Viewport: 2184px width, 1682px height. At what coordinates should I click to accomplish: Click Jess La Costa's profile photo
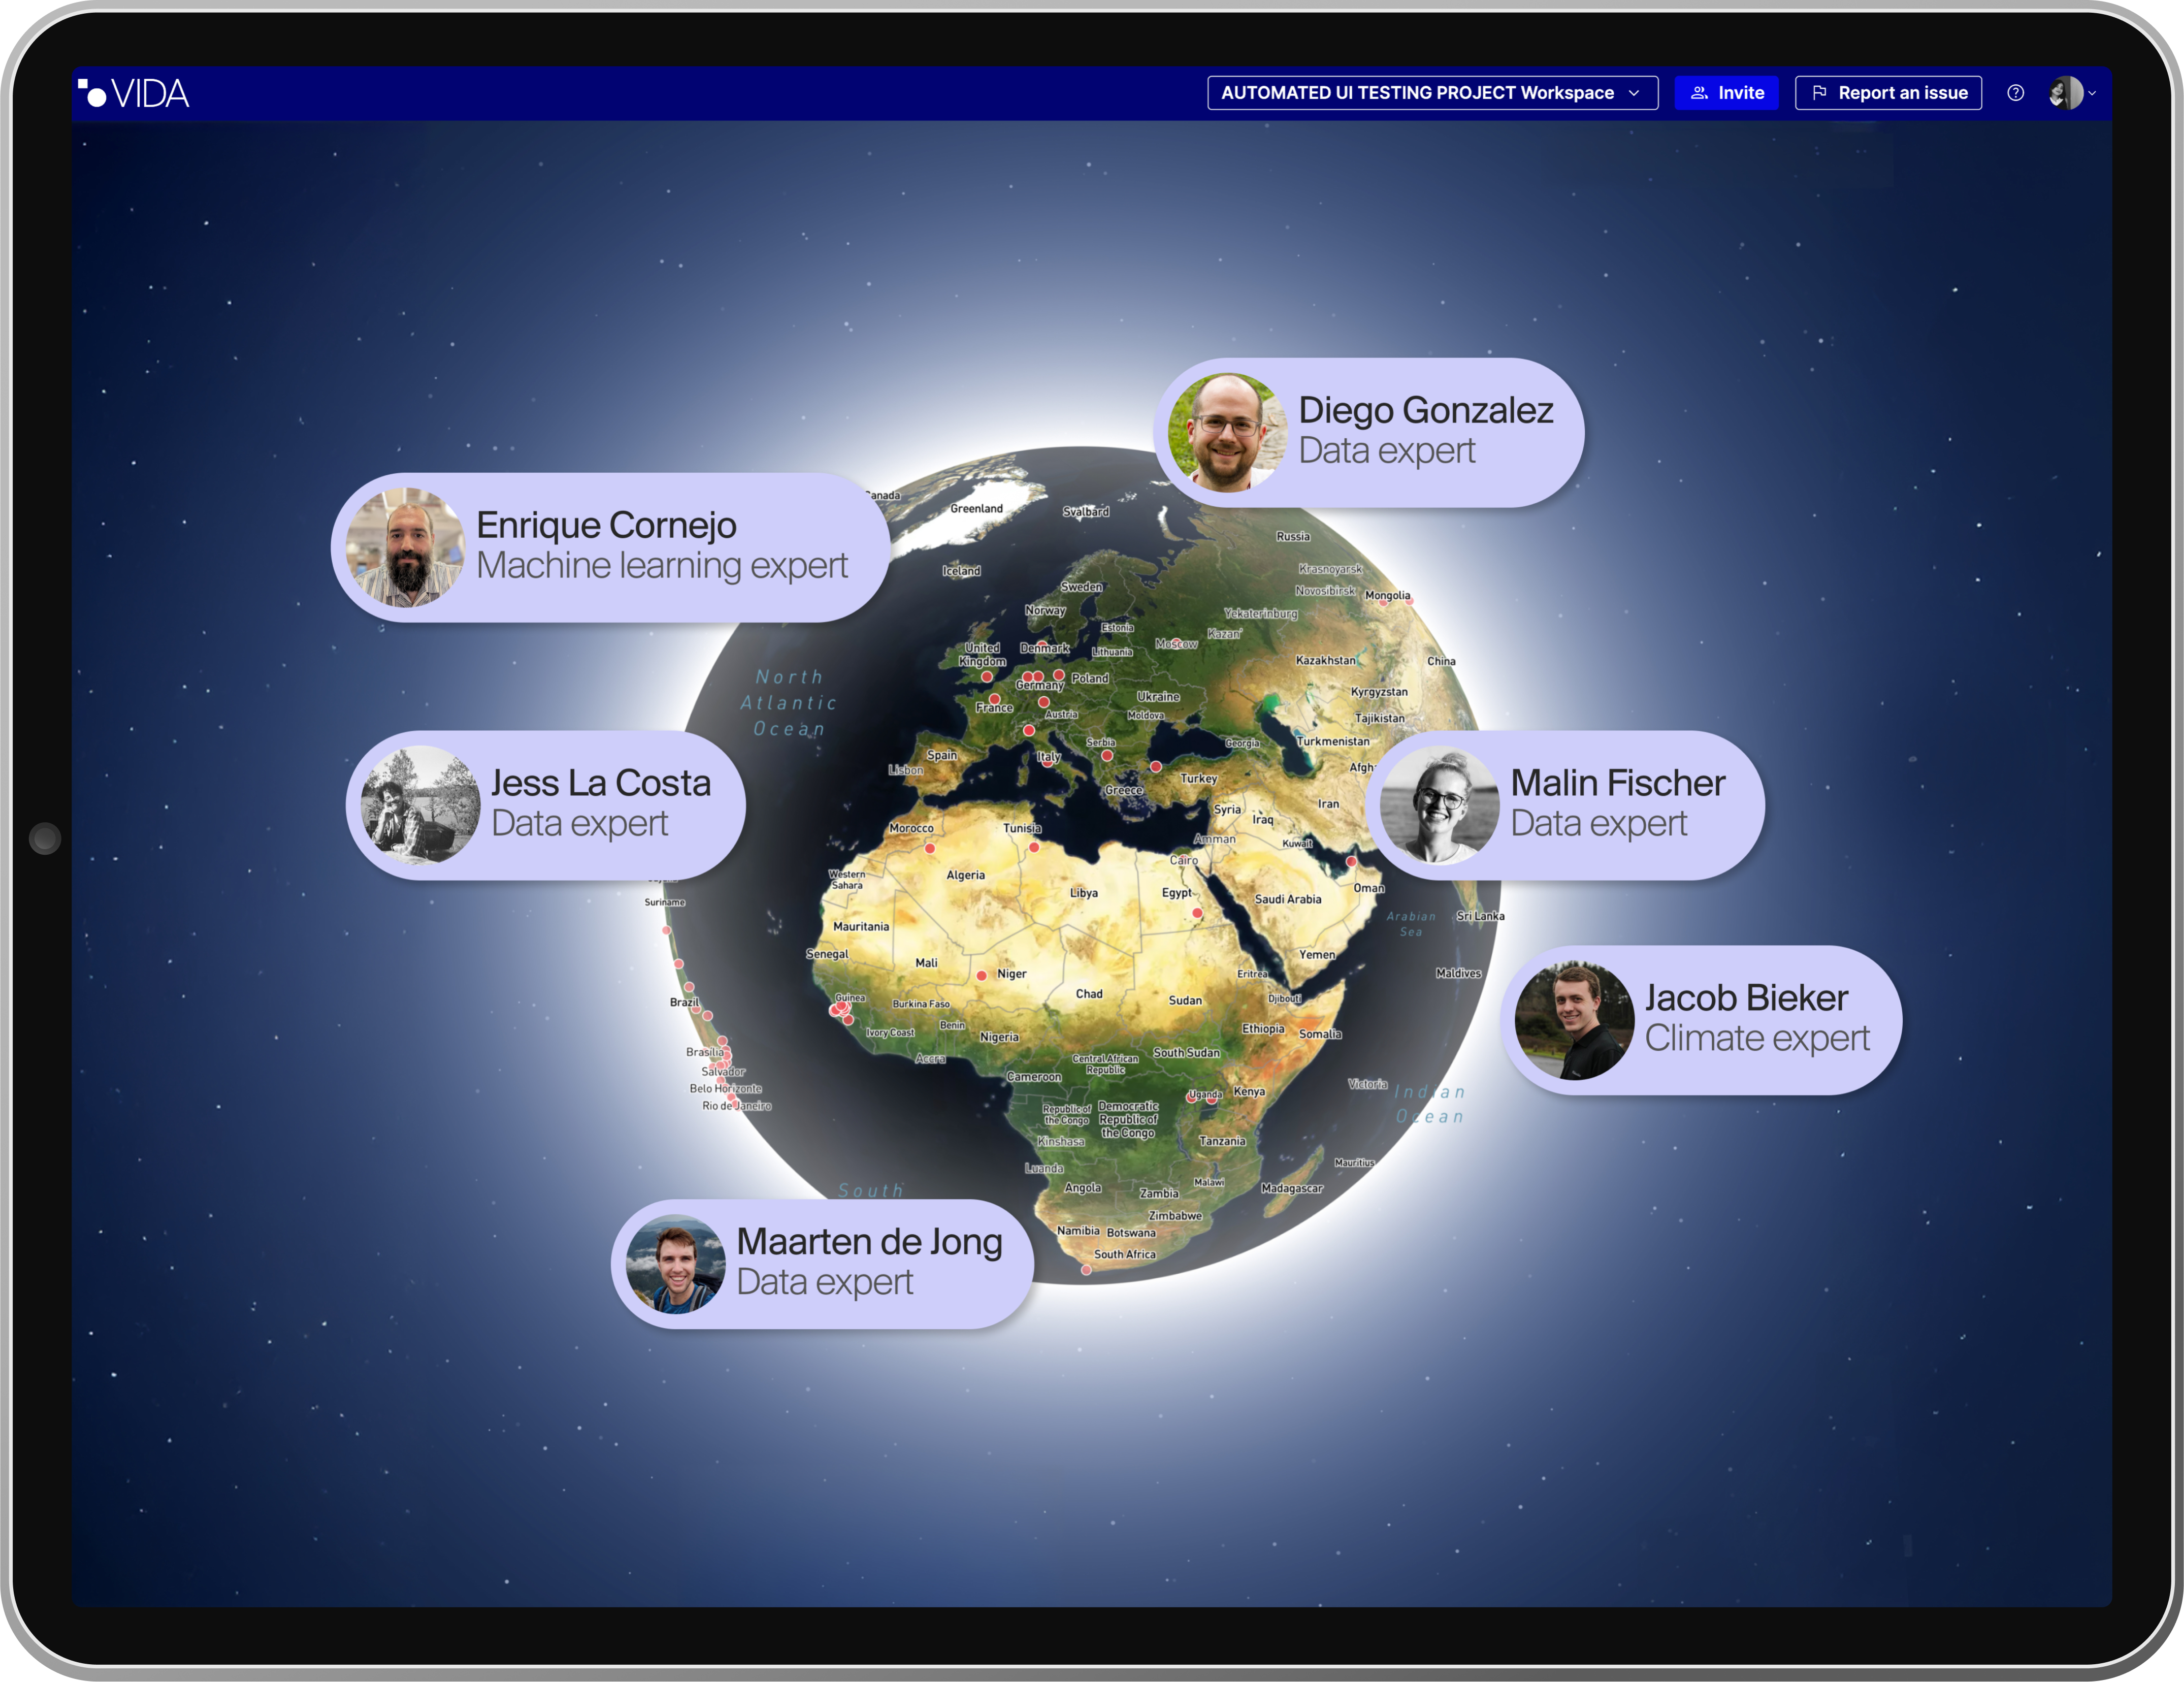(420, 805)
